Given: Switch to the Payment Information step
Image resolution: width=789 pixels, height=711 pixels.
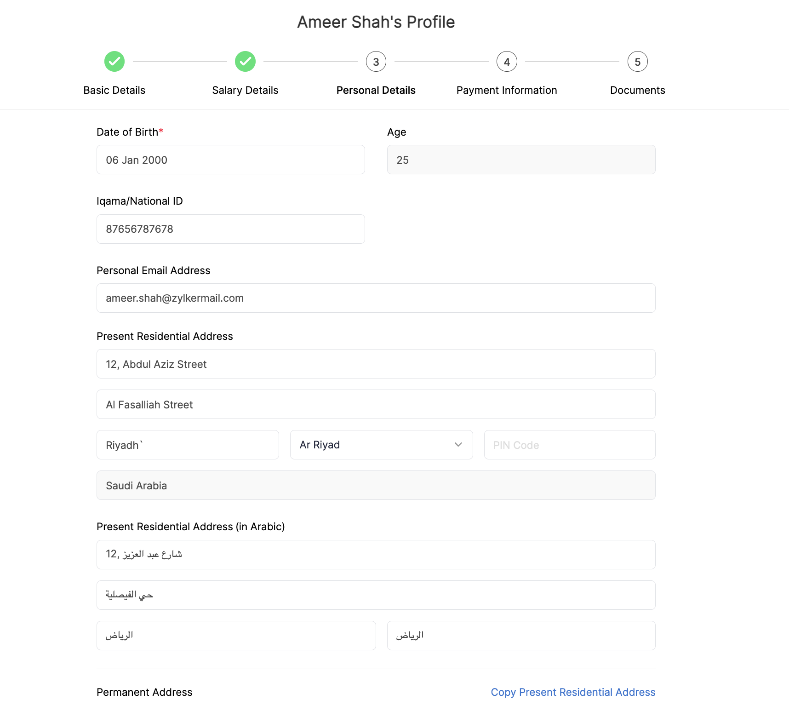Looking at the screenshot, I should click(x=506, y=90).
